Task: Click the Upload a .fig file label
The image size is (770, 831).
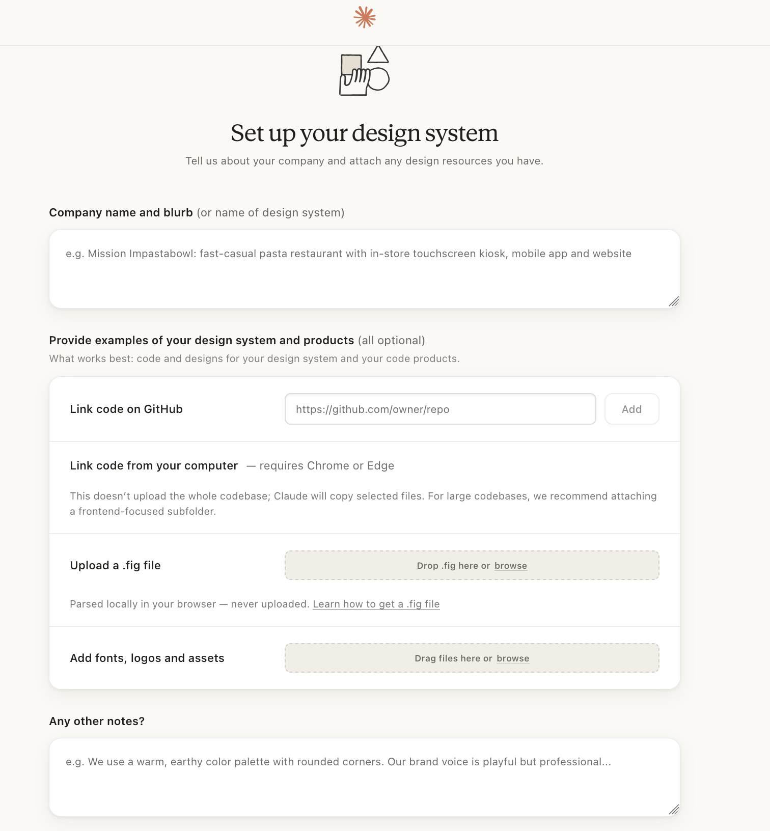Action: pyautogui.click(x=115, y=565)
